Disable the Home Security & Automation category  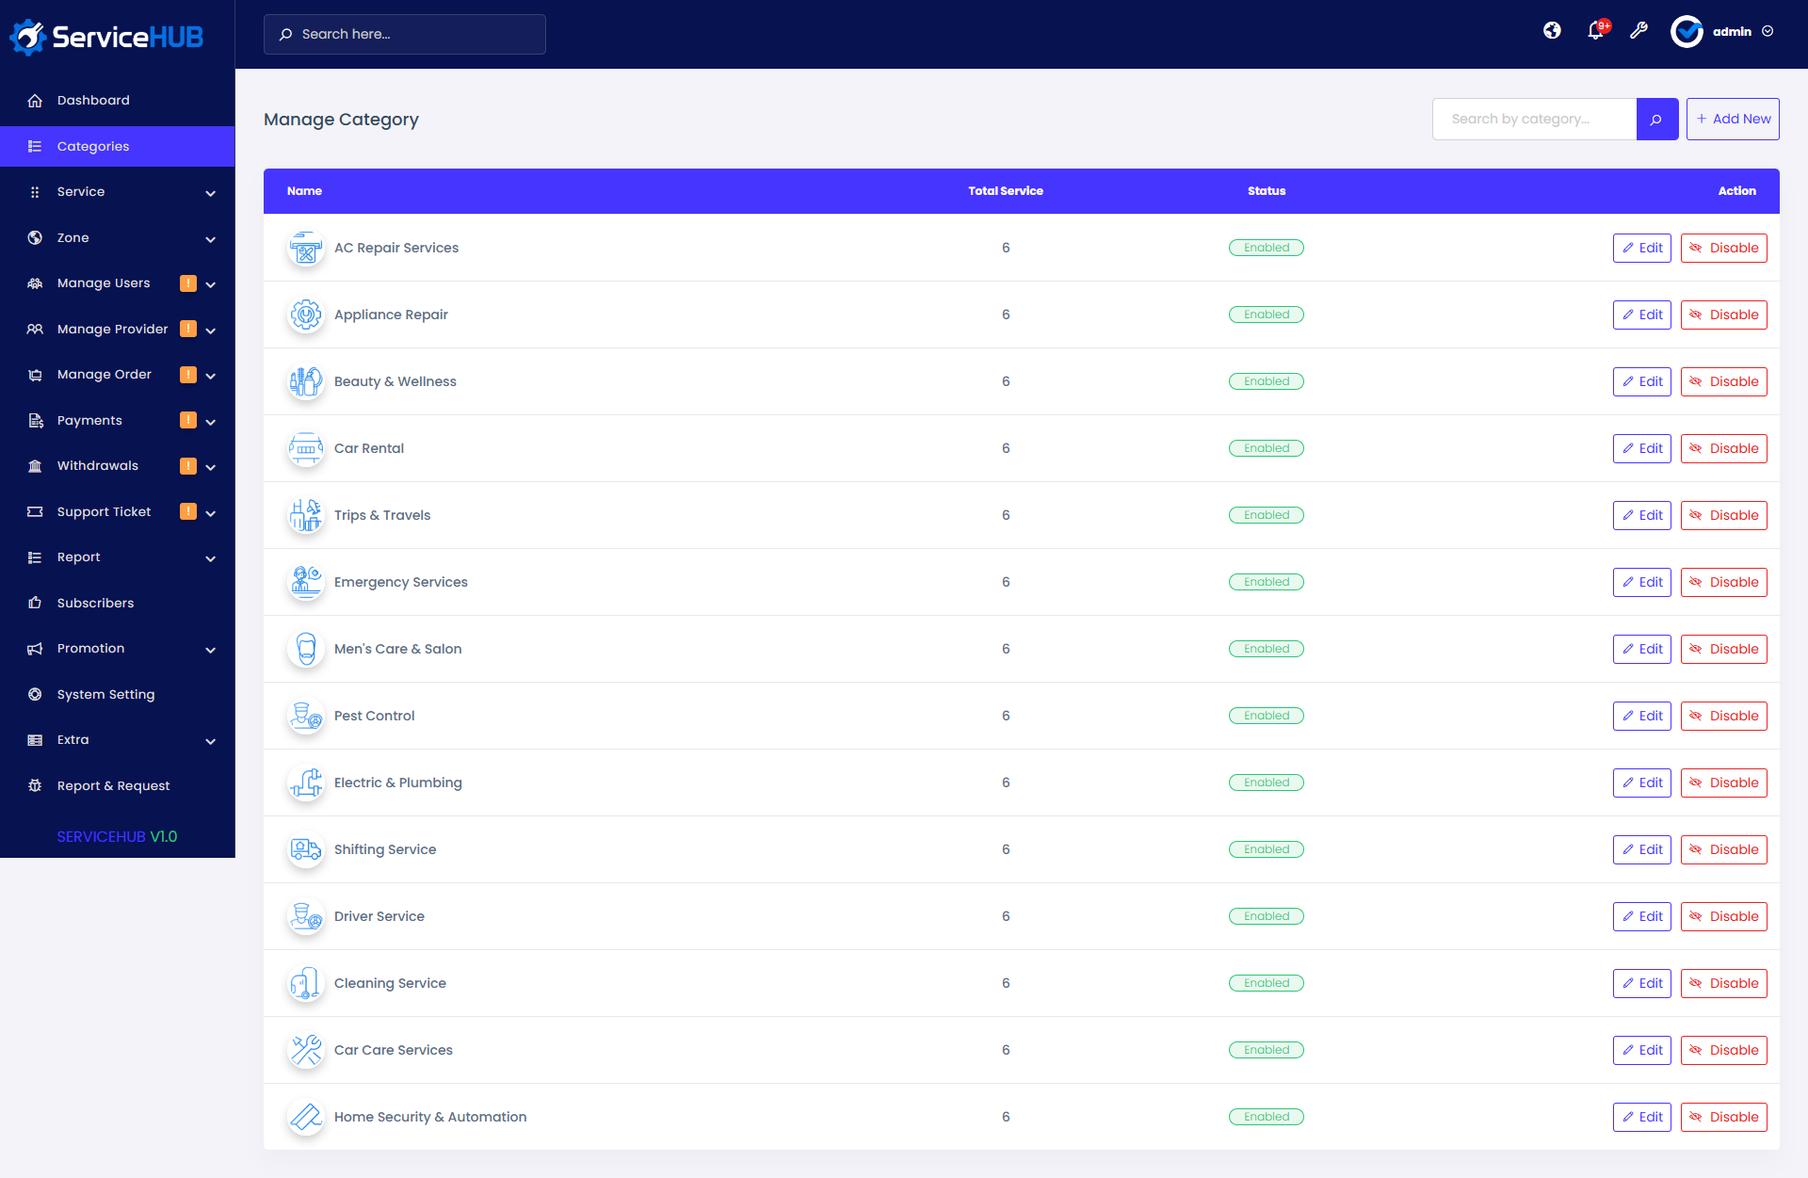point(1723,1117)
